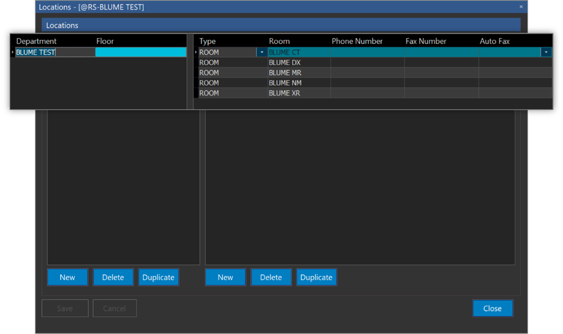Click New button under department list
Screen dimensions: 563x334
coord(67,277)
